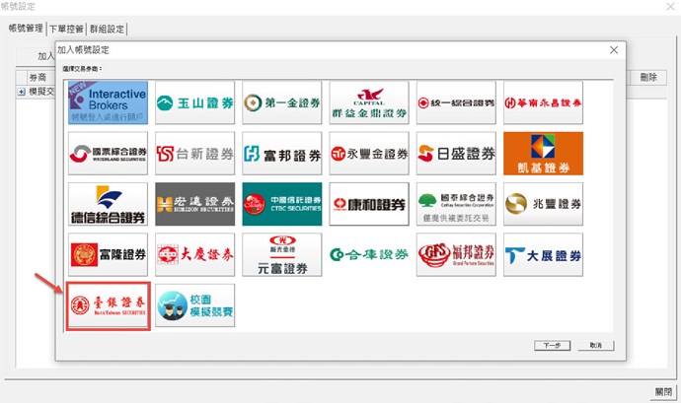681x403 pixels.
Task: Pick orange 凱基證券 broker tile
Action: pyautogui.click(x=544, y=154)
